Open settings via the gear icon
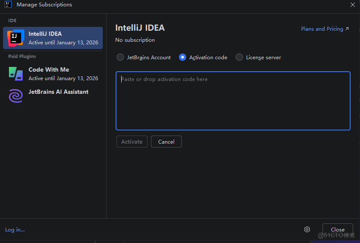The width and height of the screenshot is (360, 243). [307, 229]
